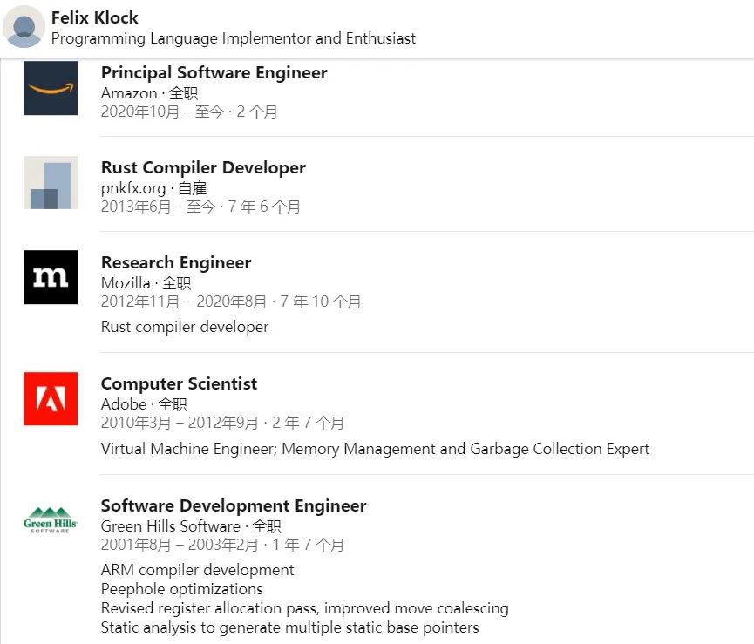Open the Principal Software Engineer position
The image size is (754, 644).
click(214, 73)
